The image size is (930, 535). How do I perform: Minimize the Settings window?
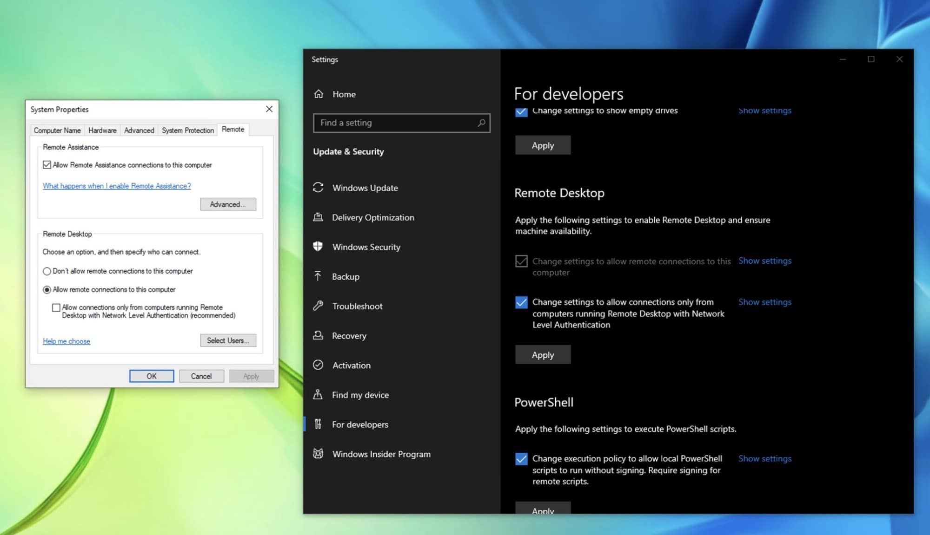tap(843, 59)
